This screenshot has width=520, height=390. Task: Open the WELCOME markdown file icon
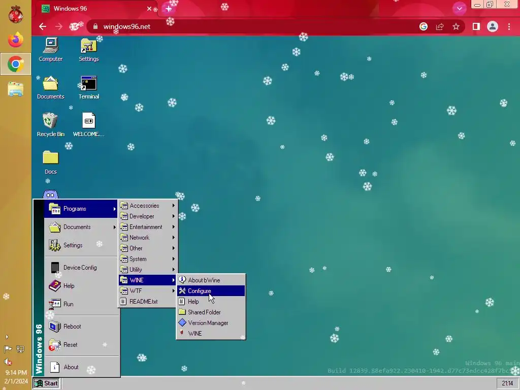(x=88, y=125)
